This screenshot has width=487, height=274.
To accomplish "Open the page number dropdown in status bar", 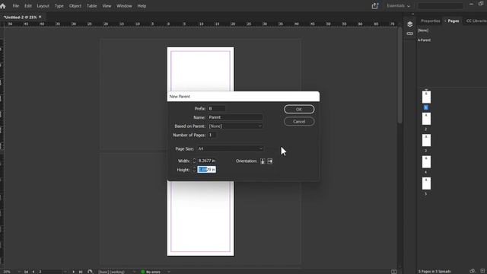I will pos(65,272).
